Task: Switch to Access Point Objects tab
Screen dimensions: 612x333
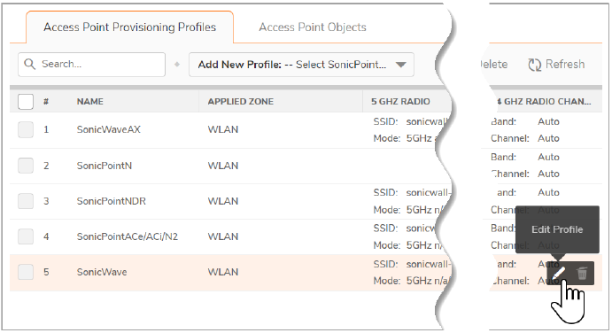Action: [313, 27]
